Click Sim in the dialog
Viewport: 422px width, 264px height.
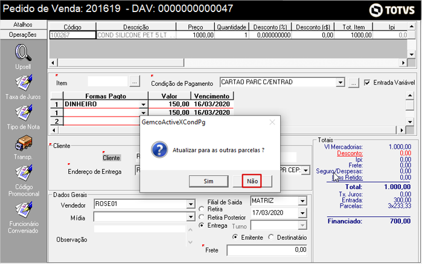tap(208, 181)
